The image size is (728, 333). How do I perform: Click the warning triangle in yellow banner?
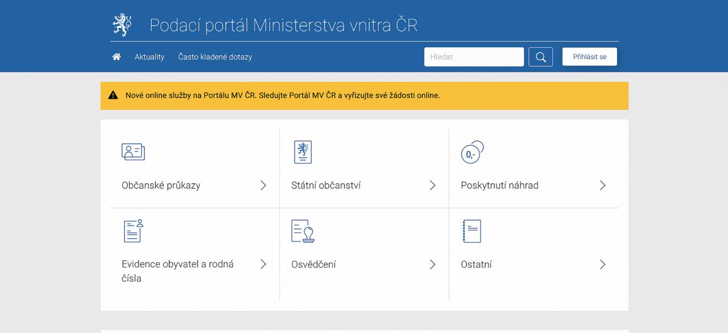(113, 96)
